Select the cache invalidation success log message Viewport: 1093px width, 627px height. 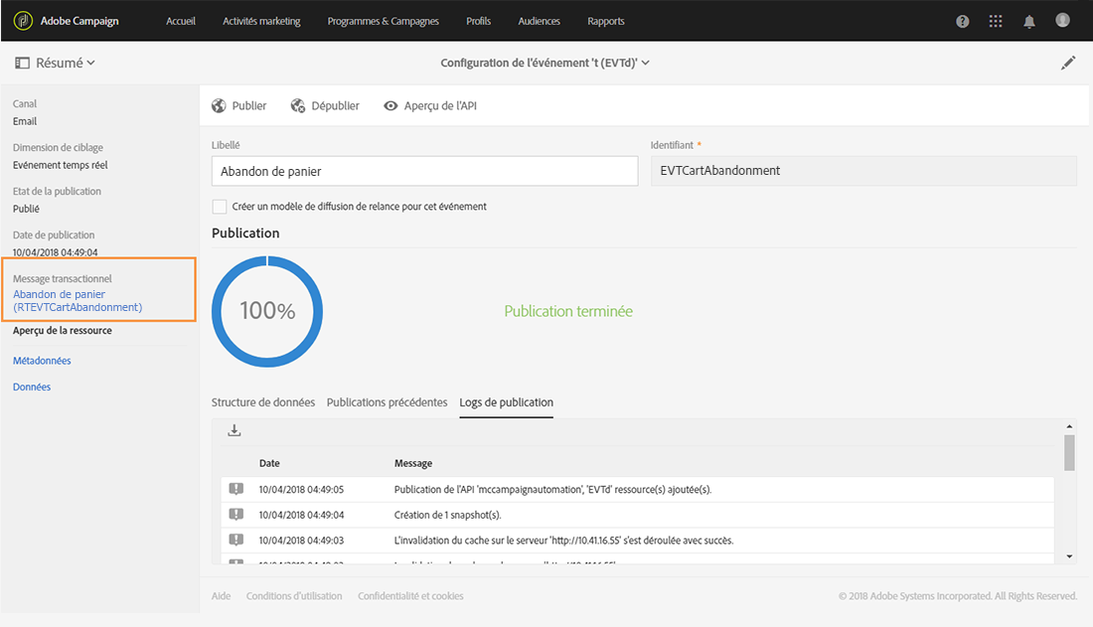(x=563, y=540)
